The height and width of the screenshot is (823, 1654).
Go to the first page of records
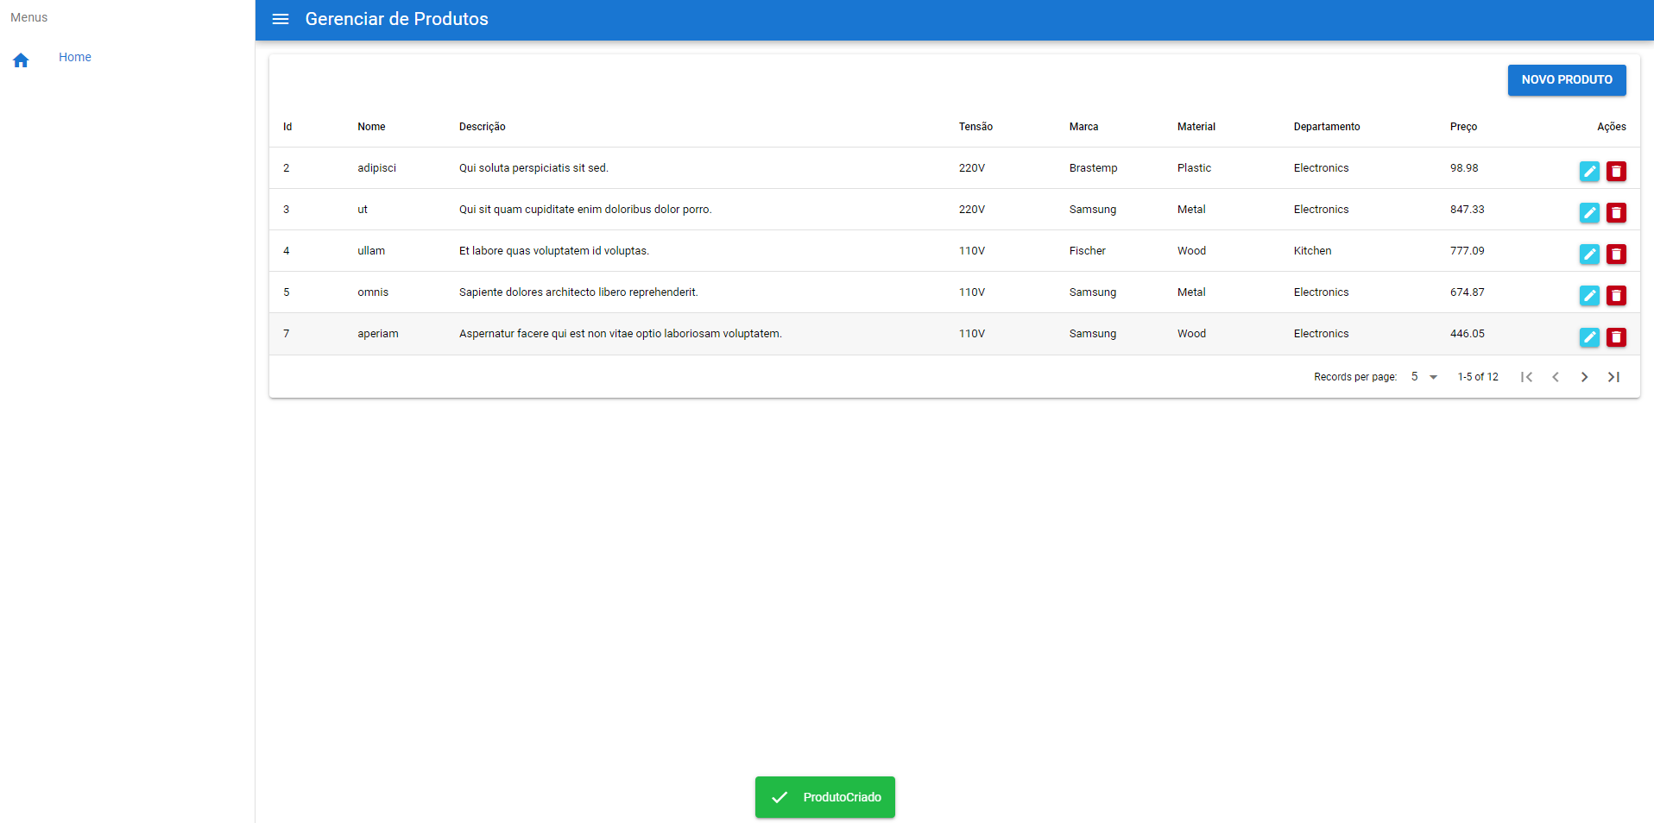pyautogui.click(x=1527, y=376)
